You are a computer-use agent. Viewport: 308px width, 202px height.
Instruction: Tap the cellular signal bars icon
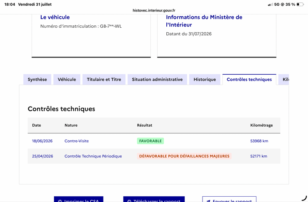tap(270, 5)
